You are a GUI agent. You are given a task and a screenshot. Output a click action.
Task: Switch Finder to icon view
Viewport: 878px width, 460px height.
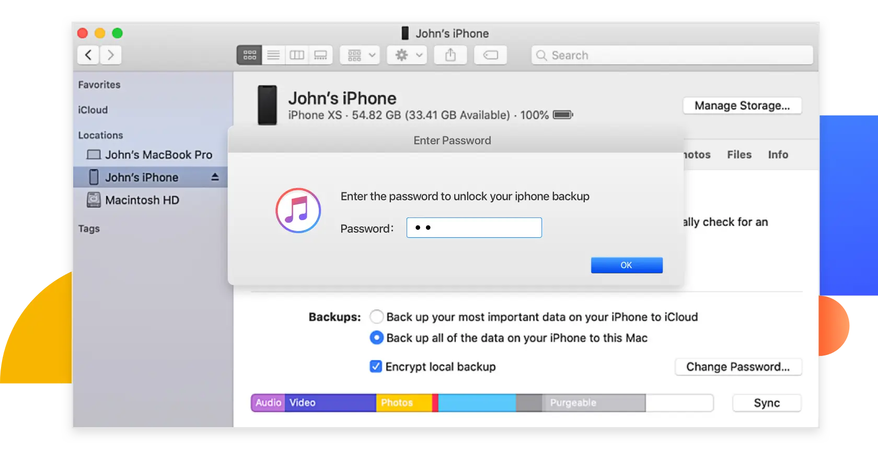click(249, 55)
